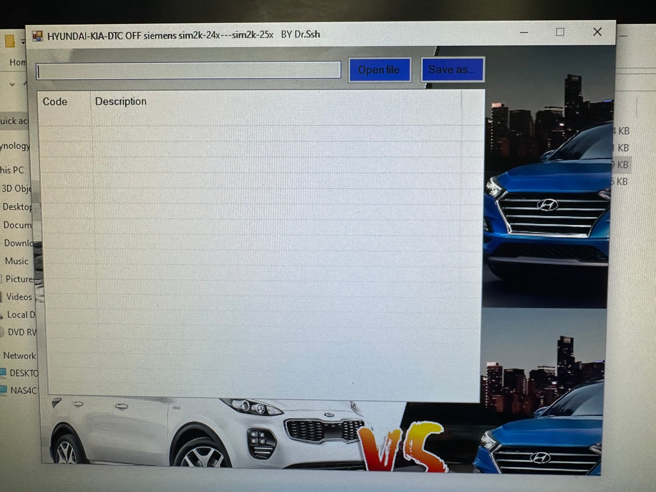Select Local Disk in File Explorer sidebar
Image resolution: width=656 pixels, height=492 pixels.
click(x=21, y=315)
